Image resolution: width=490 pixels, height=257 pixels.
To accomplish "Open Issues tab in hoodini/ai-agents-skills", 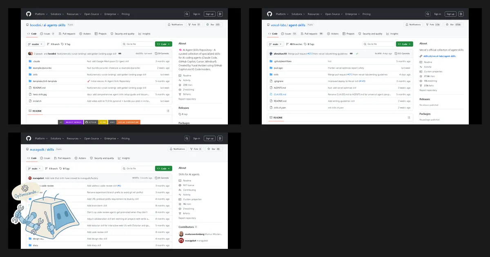I will (x=47, y=34).
